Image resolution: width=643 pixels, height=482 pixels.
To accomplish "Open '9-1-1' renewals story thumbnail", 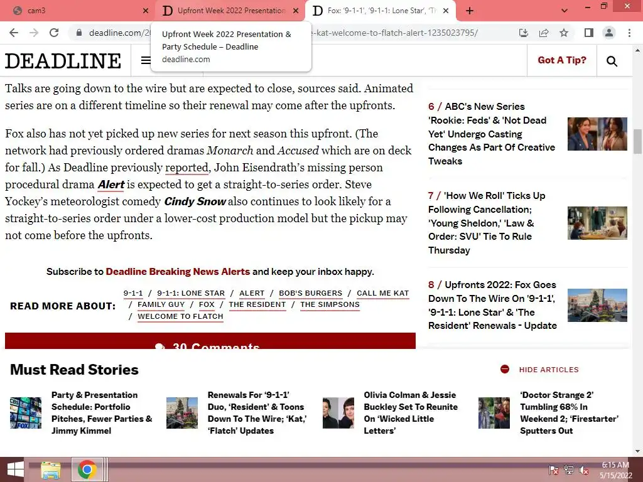I will [182, 413].
